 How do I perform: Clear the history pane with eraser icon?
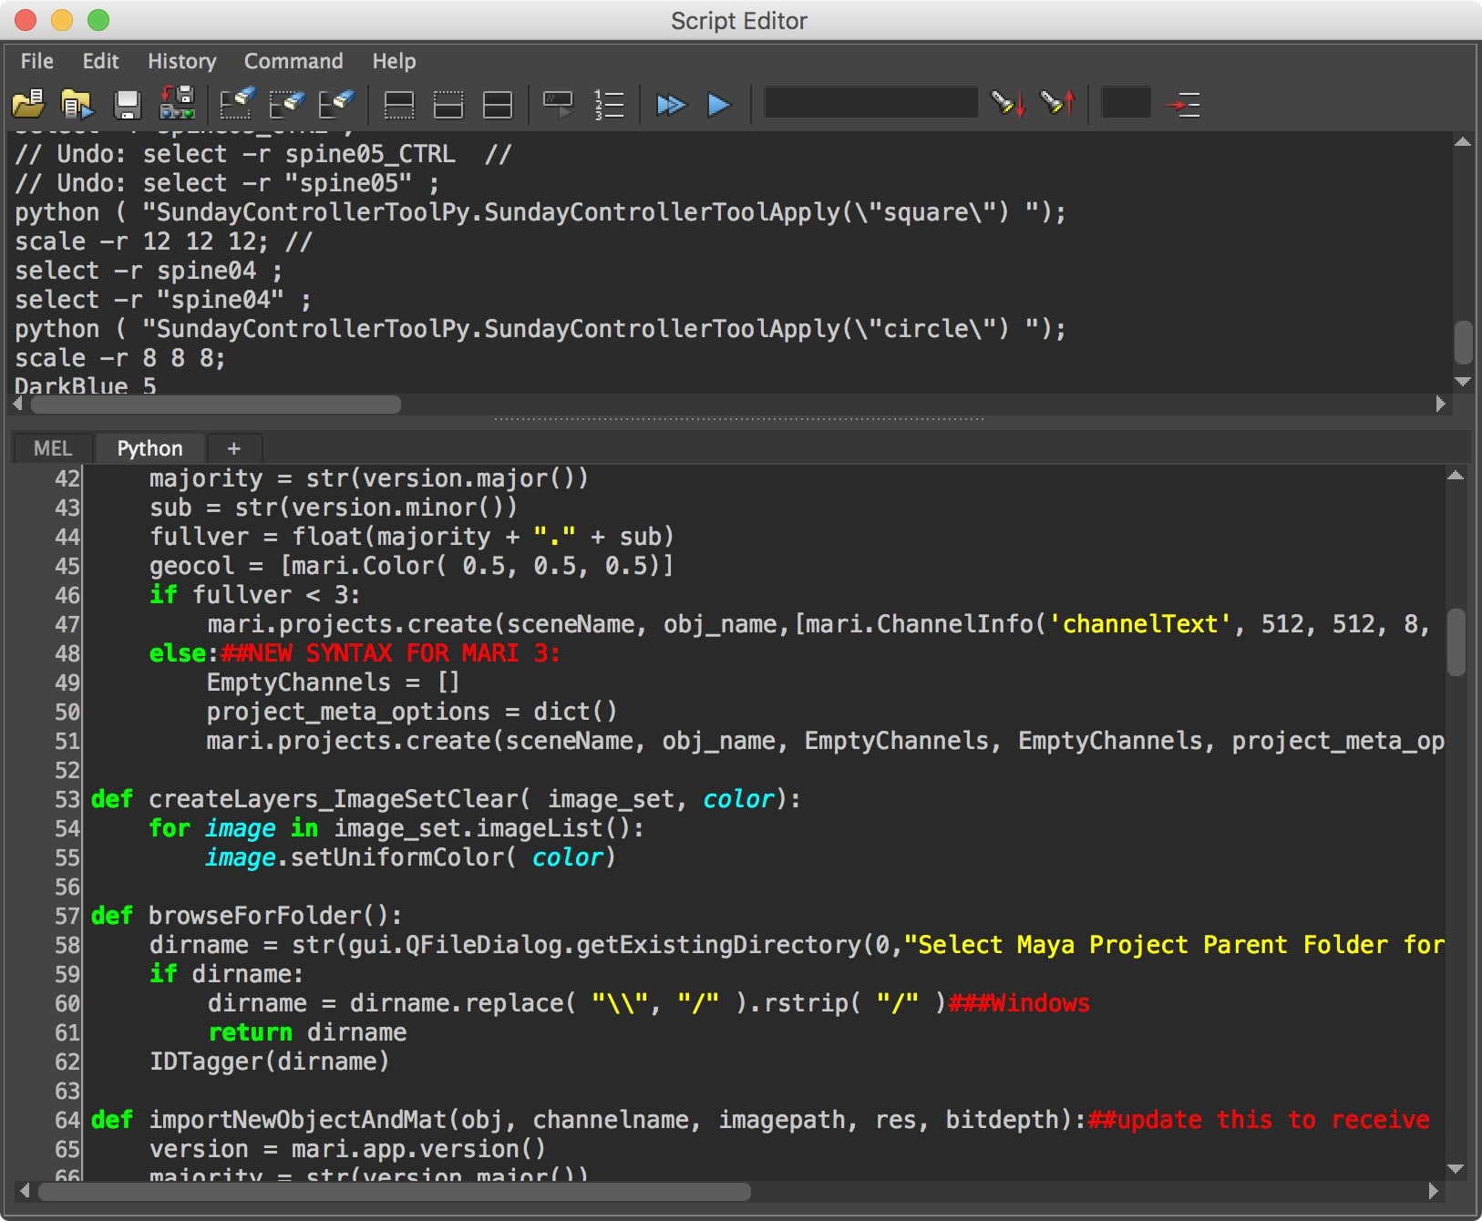tap(235, 104)
